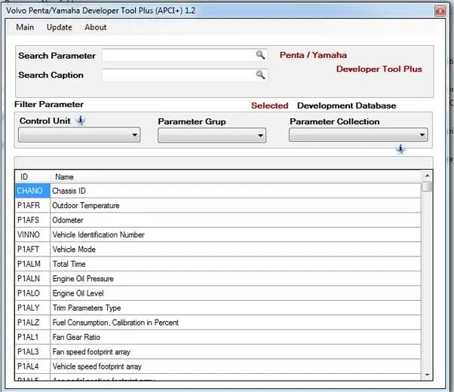The image size is (454, 392).
Task: Click the parameter list scrollbar thumb
Action: click(x=427, y=187)
